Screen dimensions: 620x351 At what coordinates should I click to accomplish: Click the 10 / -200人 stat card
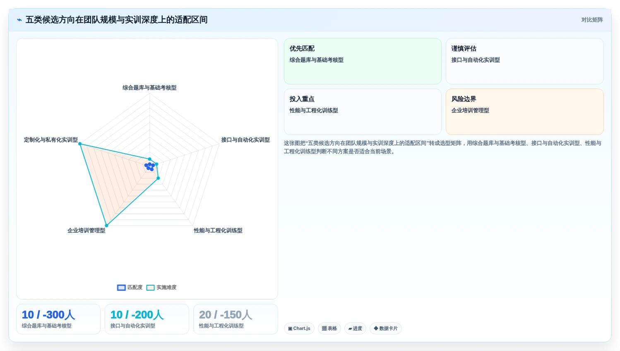coord(147,319)
